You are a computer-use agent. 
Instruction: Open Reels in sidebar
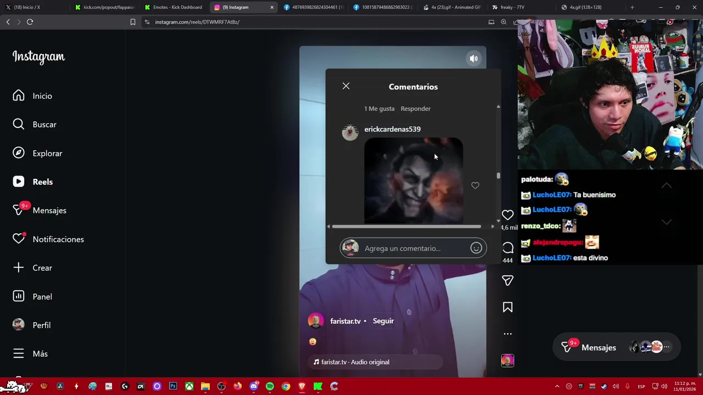pyautogui.click(x=33, y=182)
